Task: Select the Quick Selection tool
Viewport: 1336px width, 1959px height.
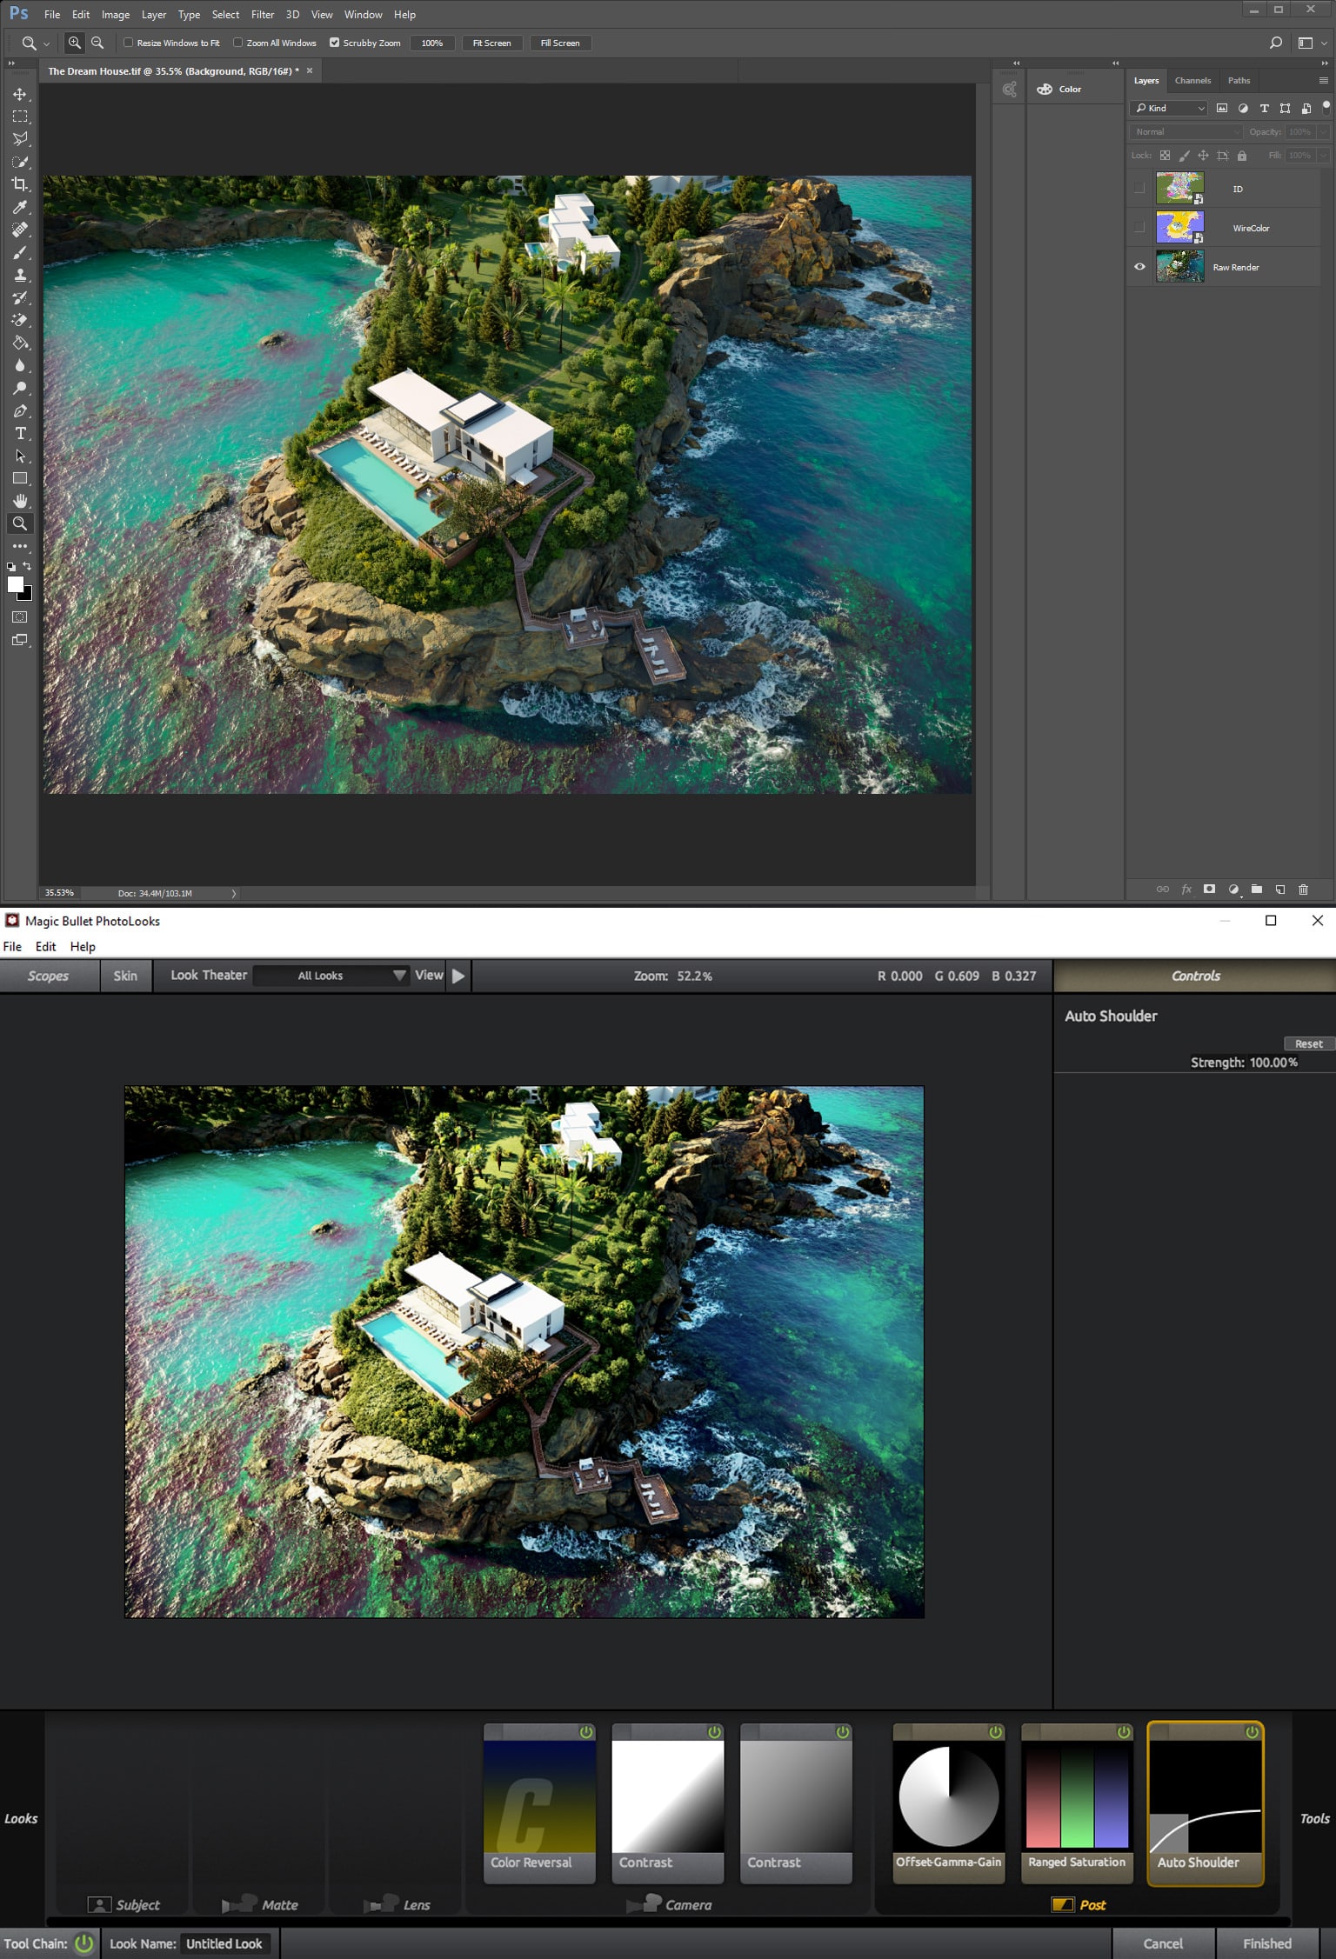Action: coord(20,162)
